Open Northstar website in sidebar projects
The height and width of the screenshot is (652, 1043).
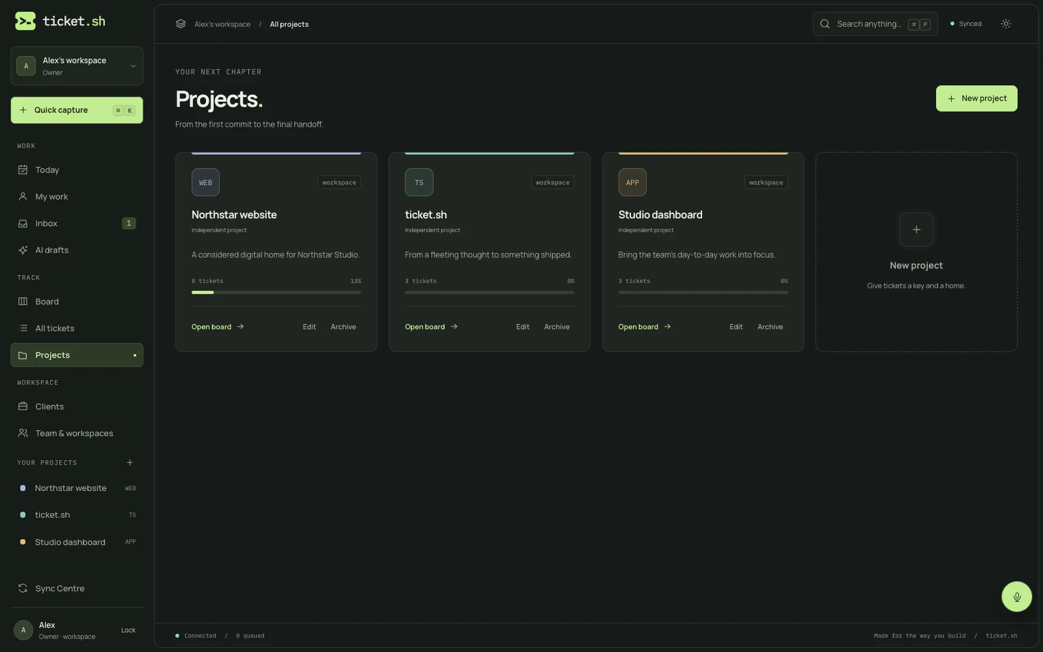pos(77,488)
